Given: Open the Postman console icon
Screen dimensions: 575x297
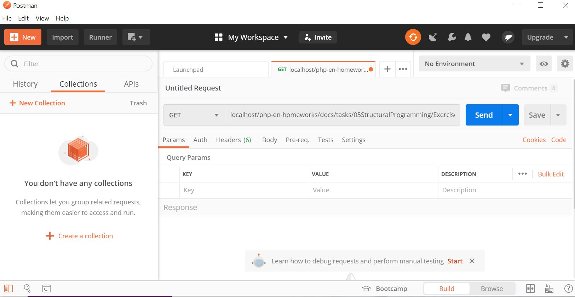Looking at the screenshot, I should click(47, 289).
